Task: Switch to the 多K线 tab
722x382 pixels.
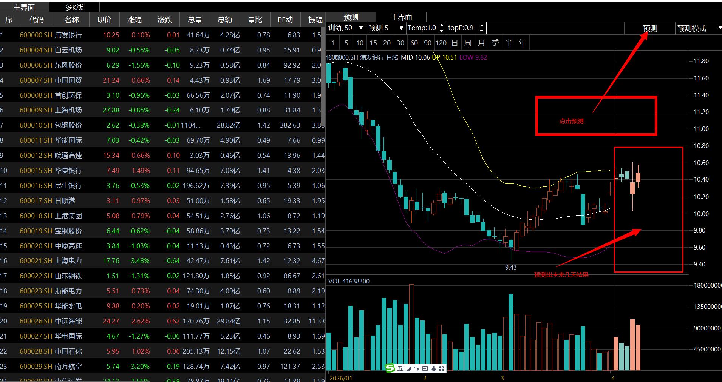Action: [x=74, y=7]
